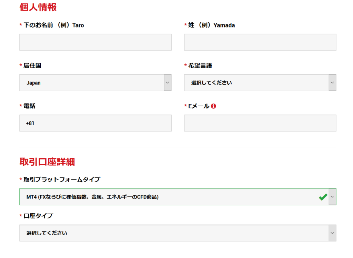Focus the 下のお名前 first name field
Image resolution: width=353 pixels, height=258 pixels.
tap(95, 42)
